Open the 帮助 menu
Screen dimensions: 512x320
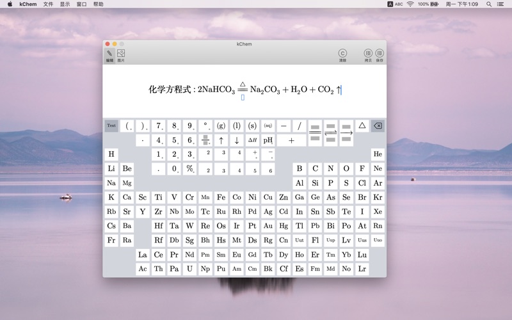[98, 4]
